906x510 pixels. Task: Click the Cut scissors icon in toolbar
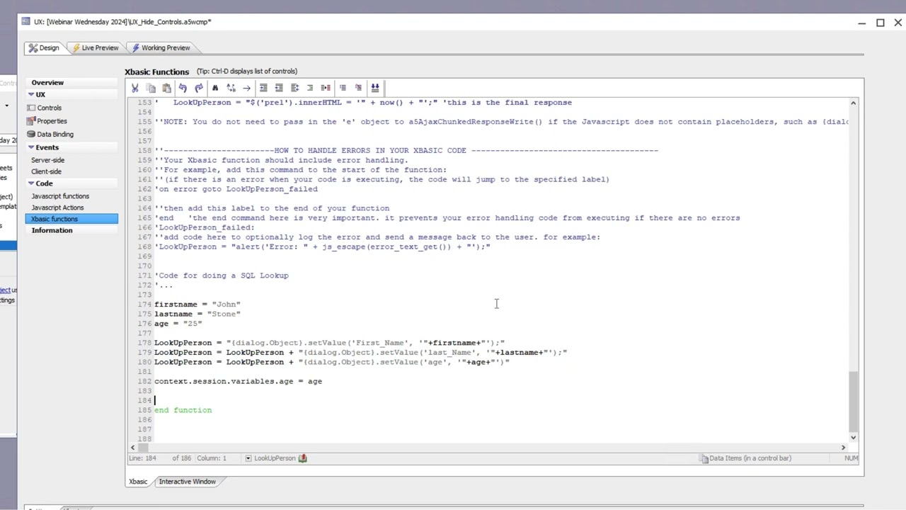pyautogui.click(x=134, y=88)
